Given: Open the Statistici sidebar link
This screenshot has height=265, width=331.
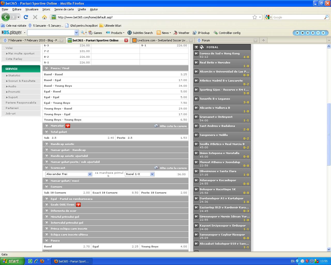Looking at the screenshot, I should pos(14,75).
